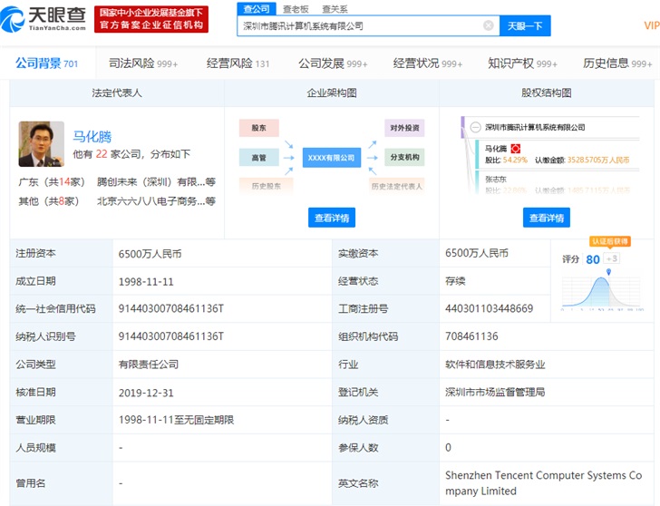Open the 经营状况 tab
This screenshot has height=506, width=660.
coord(428,63)
